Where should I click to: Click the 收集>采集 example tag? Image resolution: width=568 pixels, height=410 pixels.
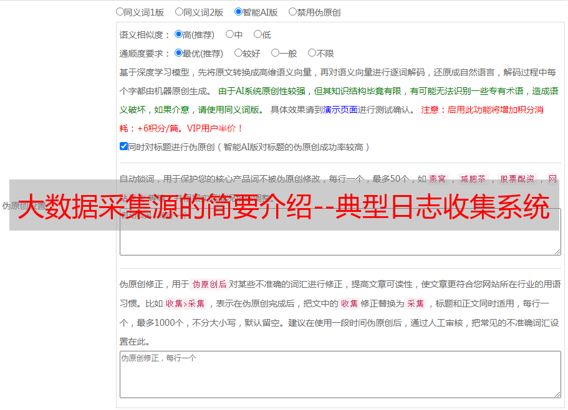point(185,303)
